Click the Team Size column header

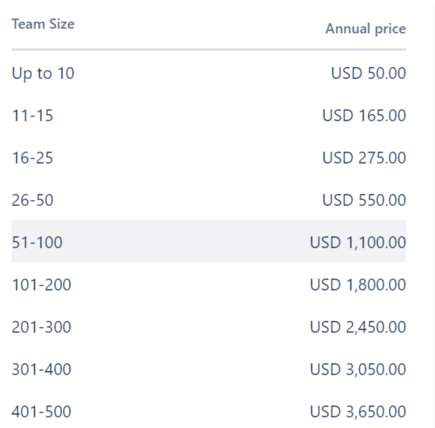[43, 24]
